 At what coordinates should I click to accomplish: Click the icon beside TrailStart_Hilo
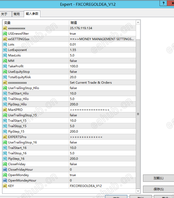coord(5,93)
